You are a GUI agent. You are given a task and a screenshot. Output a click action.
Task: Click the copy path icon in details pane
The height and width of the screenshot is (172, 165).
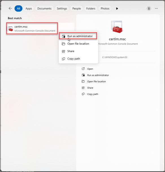pyautogui.click(x=83, y=94)
